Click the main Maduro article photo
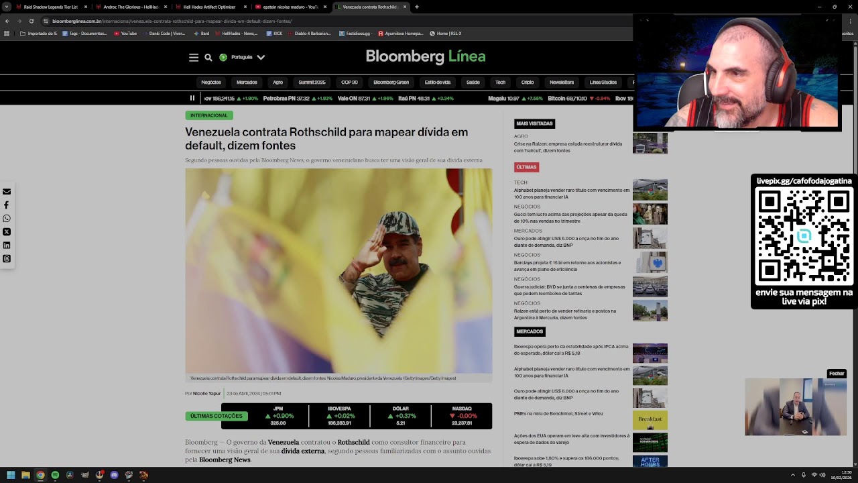Viewport: 858px width, 483px height. coord(339,271)
